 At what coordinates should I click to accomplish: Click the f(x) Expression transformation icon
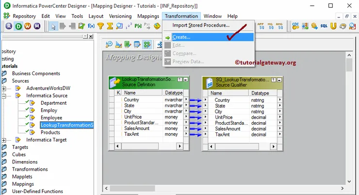tap(91, 26)
